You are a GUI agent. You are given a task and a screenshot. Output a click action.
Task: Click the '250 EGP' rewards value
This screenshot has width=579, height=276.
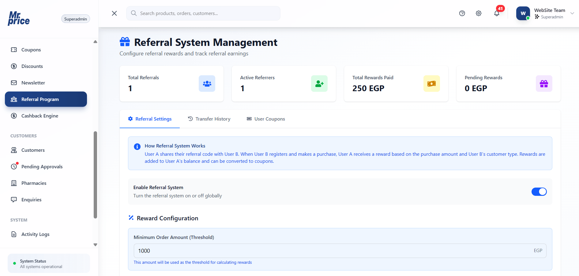point(368,88)
